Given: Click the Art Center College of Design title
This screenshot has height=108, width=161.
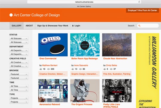Looking at the screenshot, I should coord(37,15).
